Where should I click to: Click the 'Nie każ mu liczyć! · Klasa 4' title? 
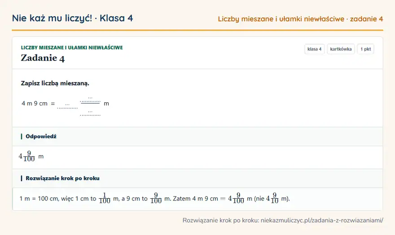(x=72, y=18)
